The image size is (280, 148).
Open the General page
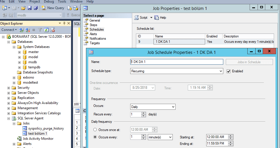pos(95,20)
